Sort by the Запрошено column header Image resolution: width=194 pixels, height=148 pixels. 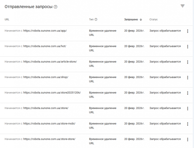point(131,20)
